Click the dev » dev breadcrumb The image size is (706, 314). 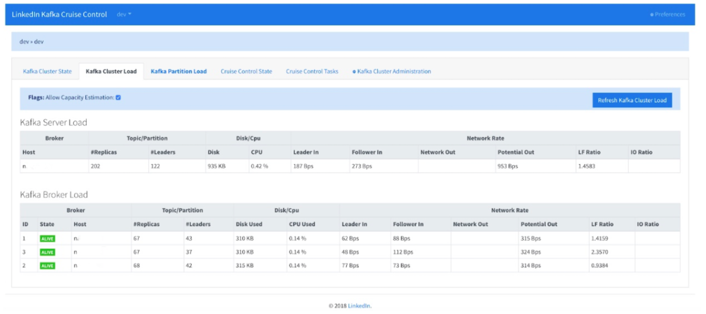tap(31, 42)
